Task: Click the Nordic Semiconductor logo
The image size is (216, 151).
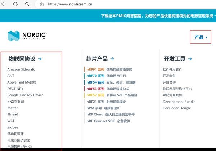Action: [27, 36]
